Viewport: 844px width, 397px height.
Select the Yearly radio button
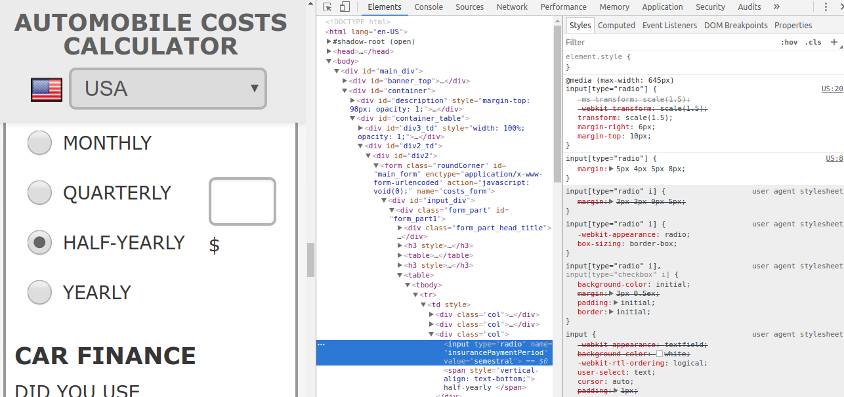[39, 292]
